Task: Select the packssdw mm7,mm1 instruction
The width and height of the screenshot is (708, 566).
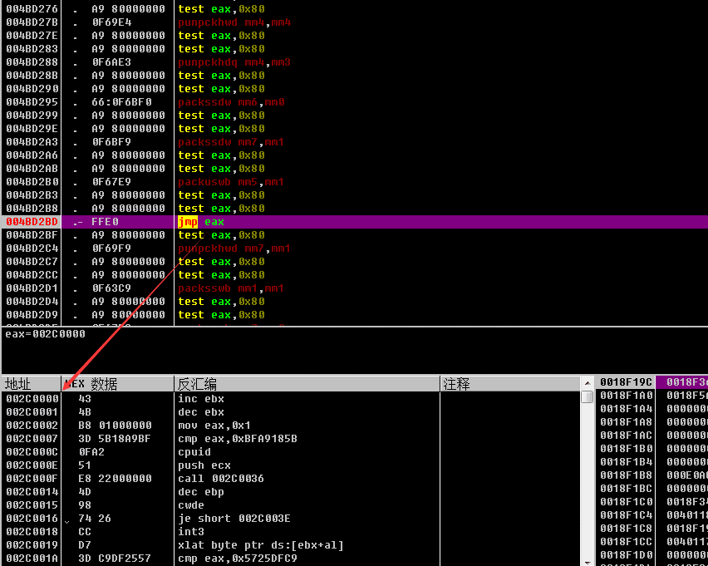Action: (231, 142)
